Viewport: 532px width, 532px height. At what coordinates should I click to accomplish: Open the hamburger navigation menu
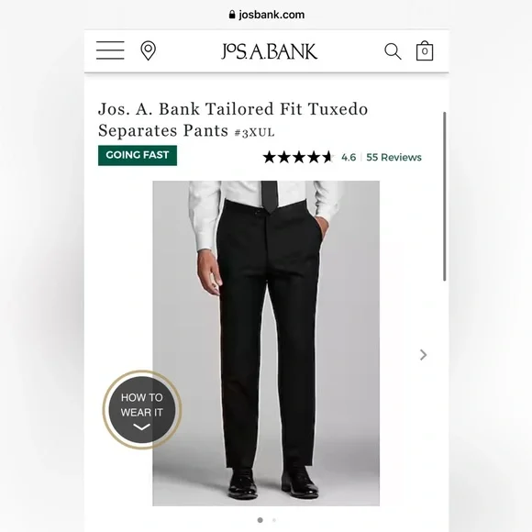[x=110, y=50]
